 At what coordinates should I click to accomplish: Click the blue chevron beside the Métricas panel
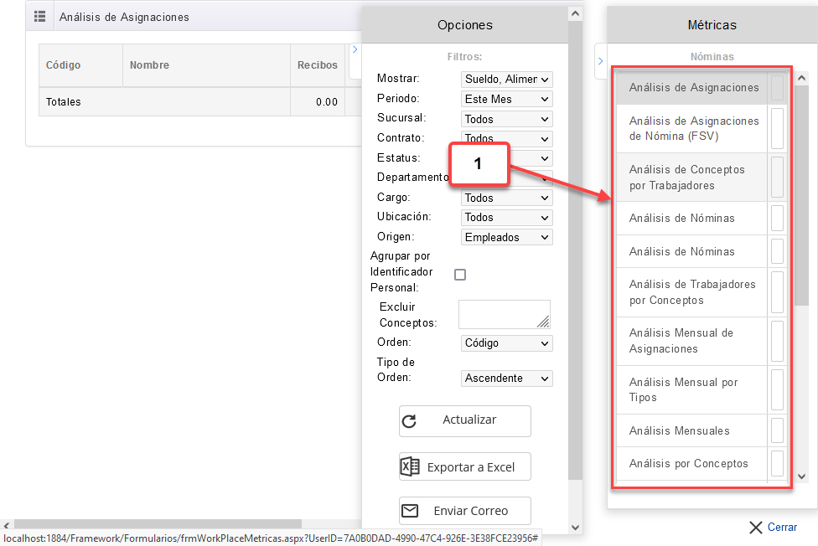(600, 61)
